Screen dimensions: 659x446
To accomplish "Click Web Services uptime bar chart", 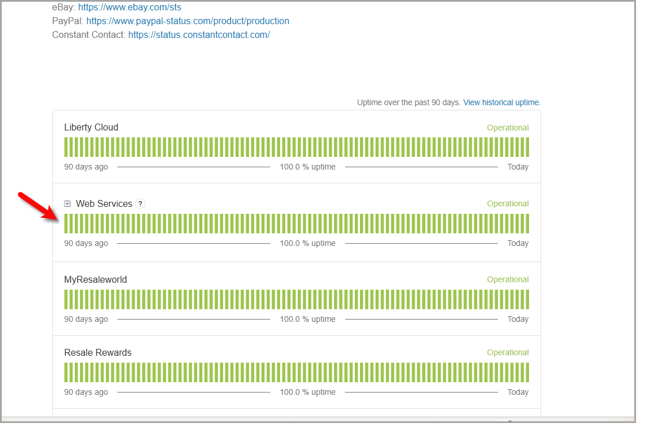I will point(296,224).
